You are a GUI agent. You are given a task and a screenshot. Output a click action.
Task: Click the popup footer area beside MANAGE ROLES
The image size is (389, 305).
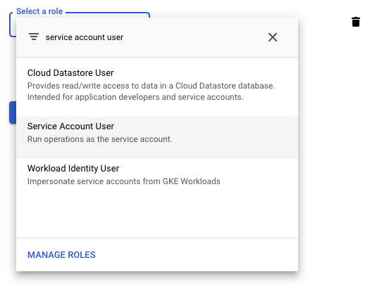click(x=196, y=255)
